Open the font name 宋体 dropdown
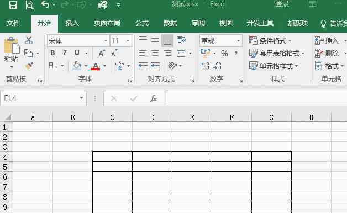Screen dimensions: 347x213 pyautogui.click(x=106, y=41)
